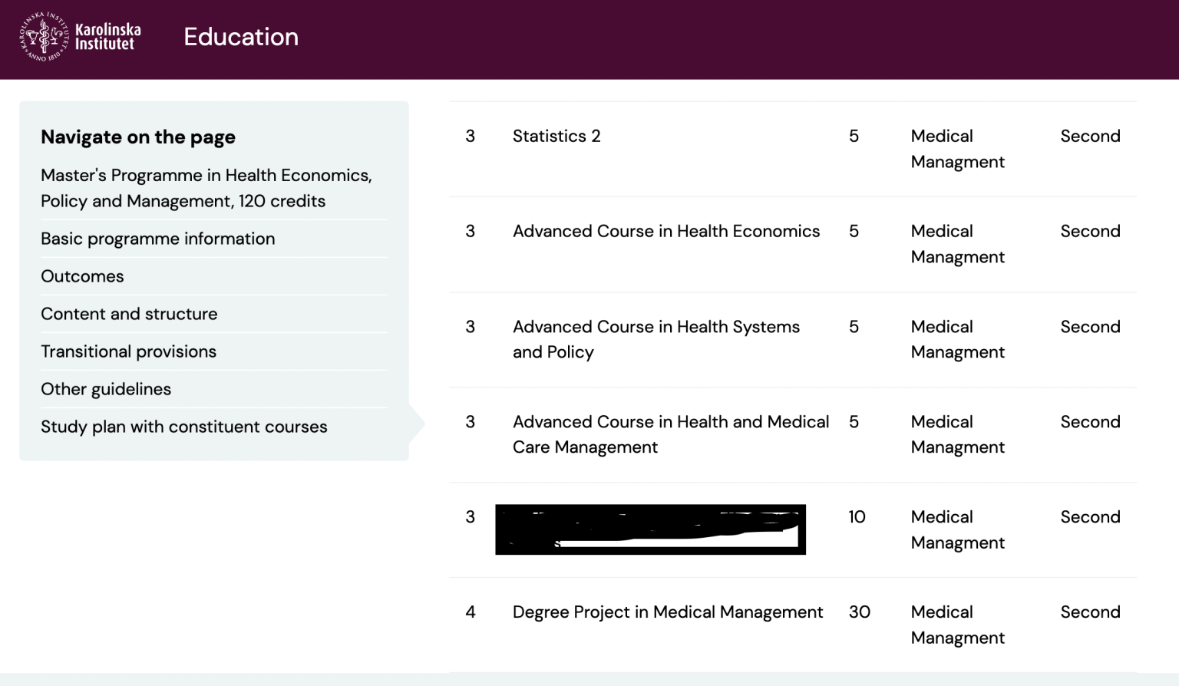Screen dimensions: 1179x686
Task: Click the blacked-out course name
Action: click(650, 529)
